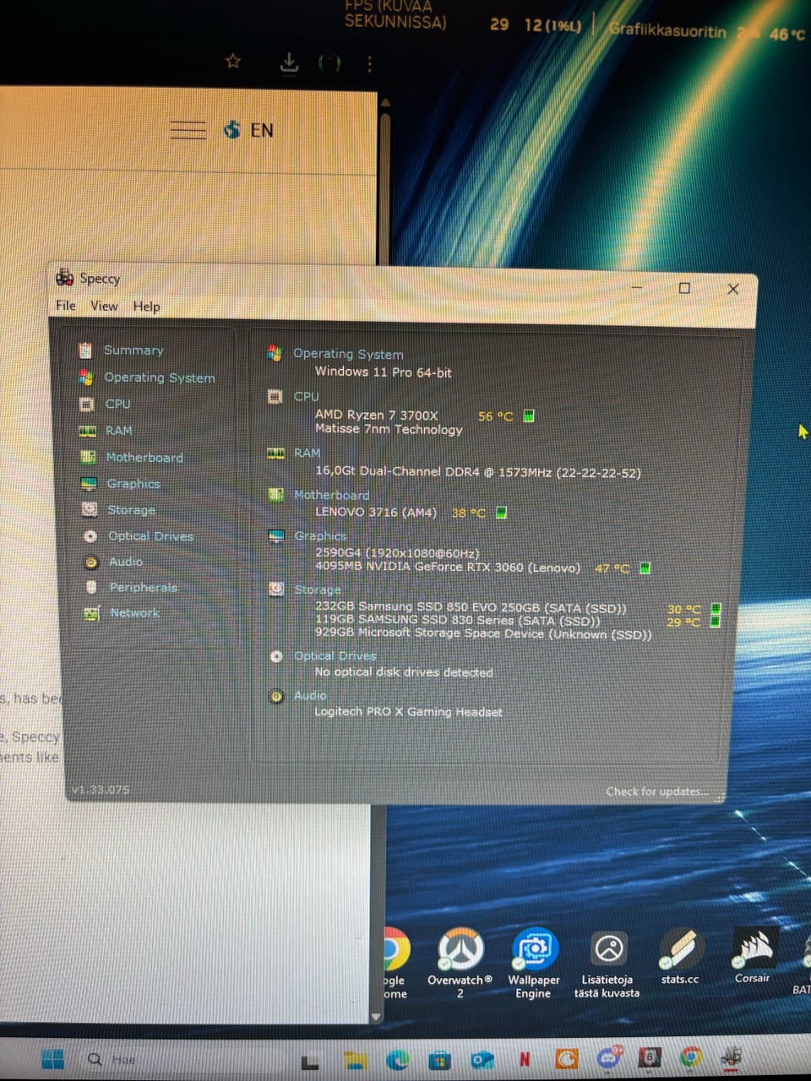Click the Operating System heading link
The height and width of the screenshot is (1081, 811).
[x=348, y=354]
